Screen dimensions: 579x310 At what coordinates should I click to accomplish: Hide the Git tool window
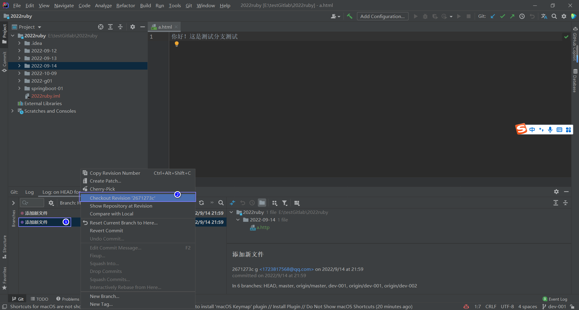(566, 192)
